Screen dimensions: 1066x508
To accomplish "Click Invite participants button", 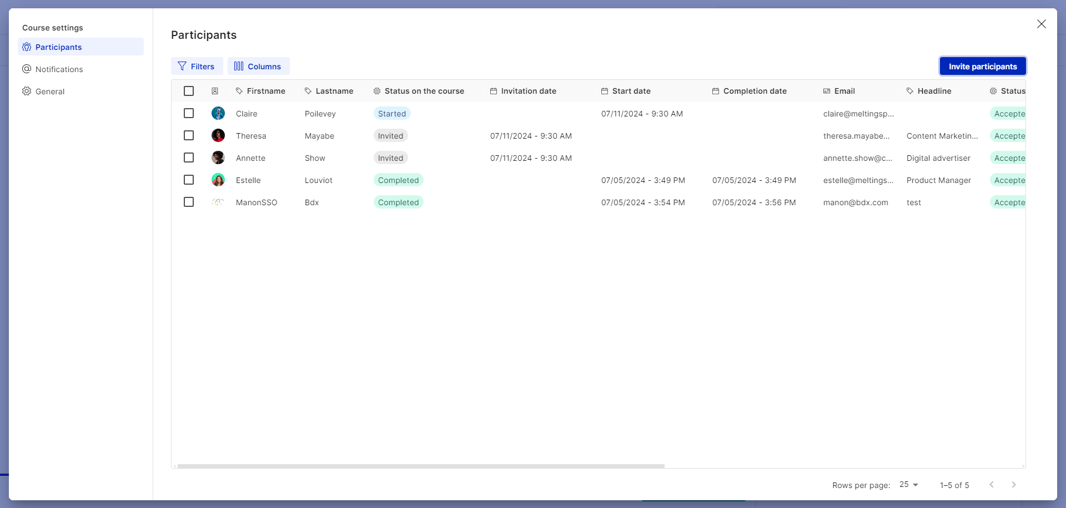I will [x=982, y=67].
